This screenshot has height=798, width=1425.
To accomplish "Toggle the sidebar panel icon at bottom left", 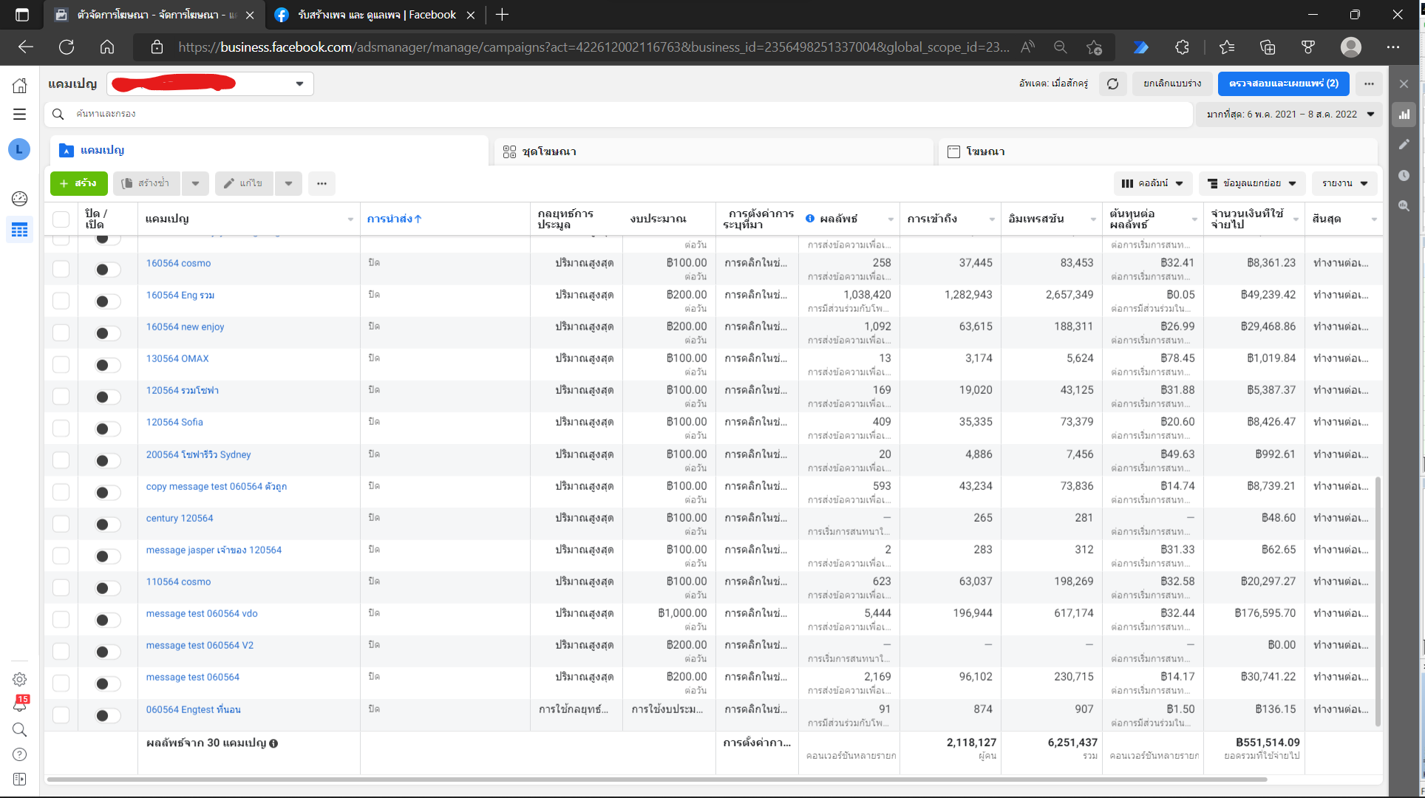I will [20, 780].
